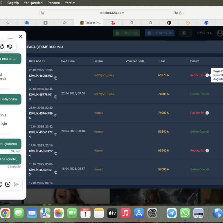The image size is (223, 223).
Task: Click the site settings icon in the address bar
Action: click(x=43, y=13)
